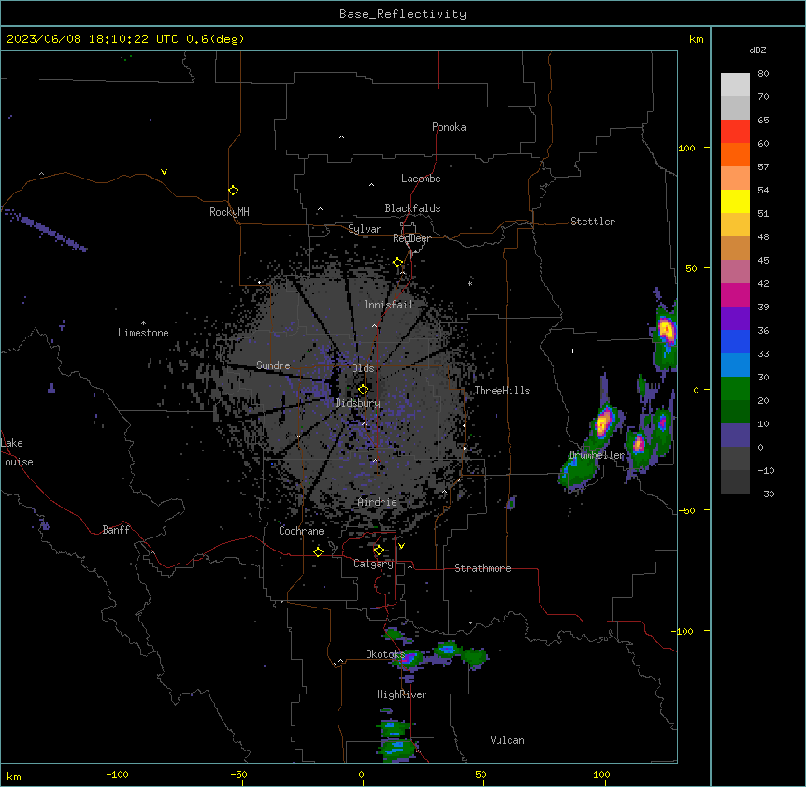Click the Drumheller city label
The image size is (806, 787).
[x=597, y=455]
